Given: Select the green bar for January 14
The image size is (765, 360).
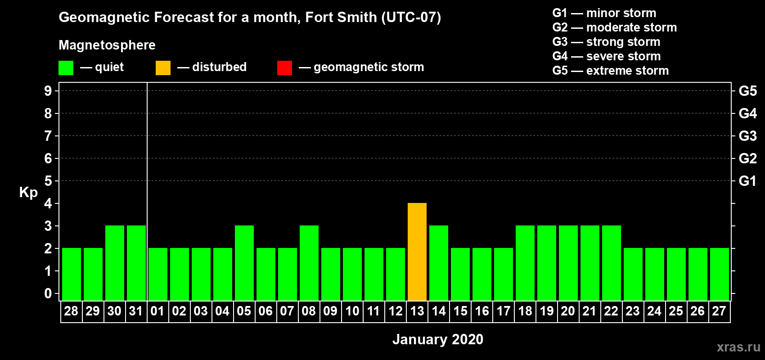Looking at the screenshot, I should [x=439, y=263].
